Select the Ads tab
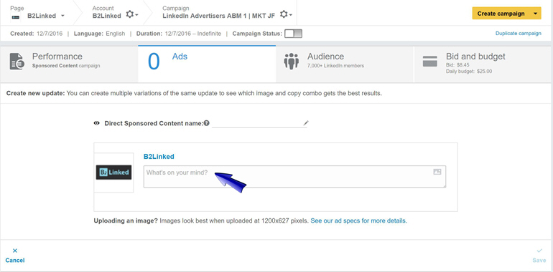Viewport: 553px width, 272px height. [x=207, y=64]
